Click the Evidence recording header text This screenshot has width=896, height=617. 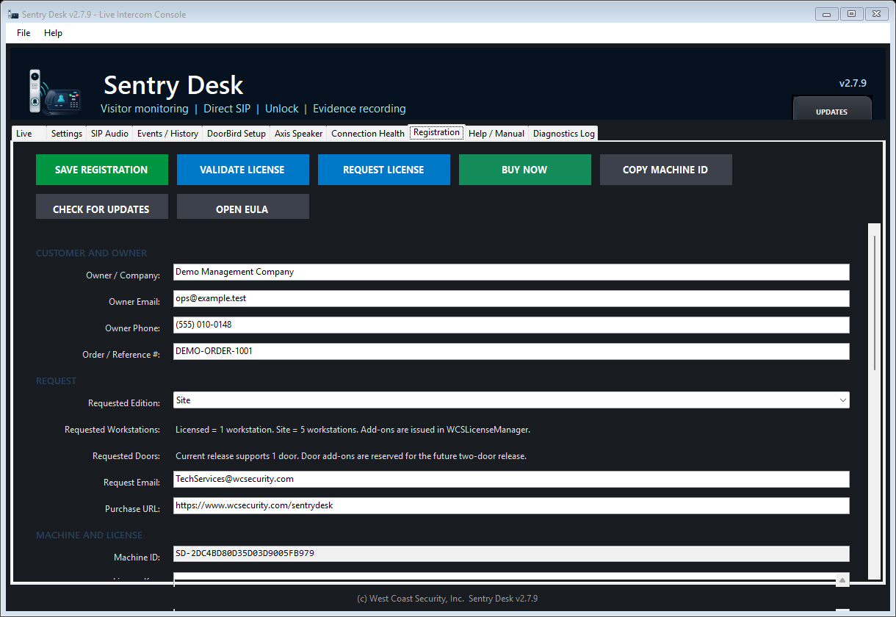359,109
